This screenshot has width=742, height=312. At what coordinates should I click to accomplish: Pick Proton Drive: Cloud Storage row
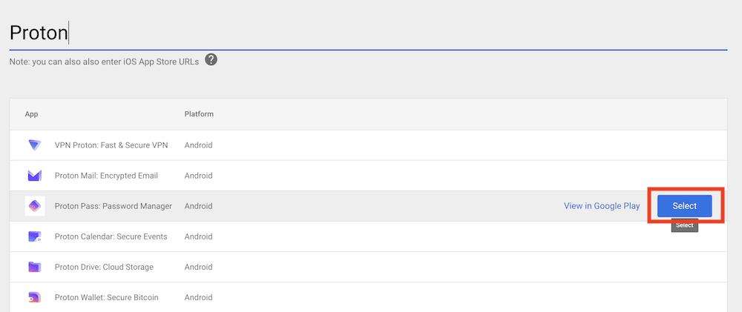104,267
